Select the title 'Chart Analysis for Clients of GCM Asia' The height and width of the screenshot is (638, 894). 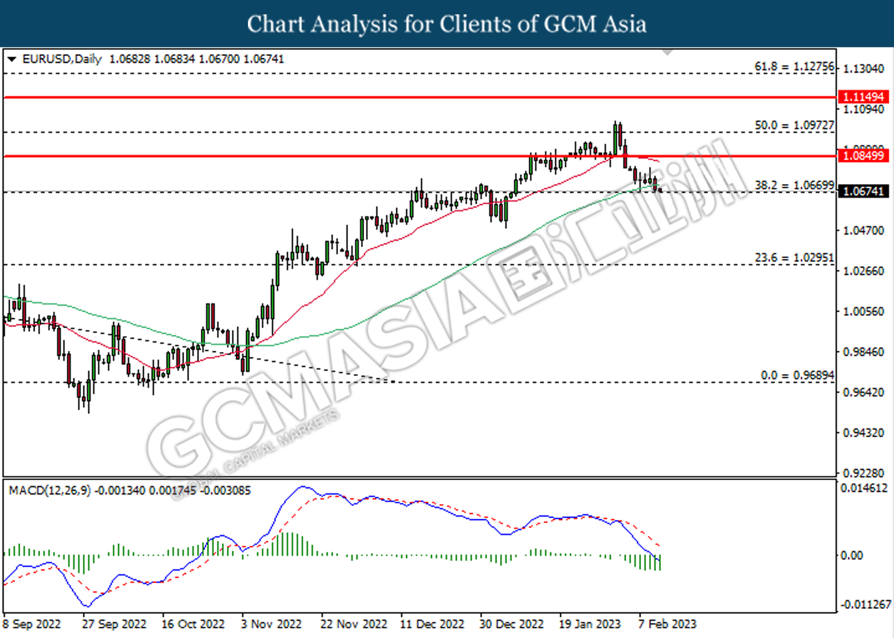pos(447,24)
